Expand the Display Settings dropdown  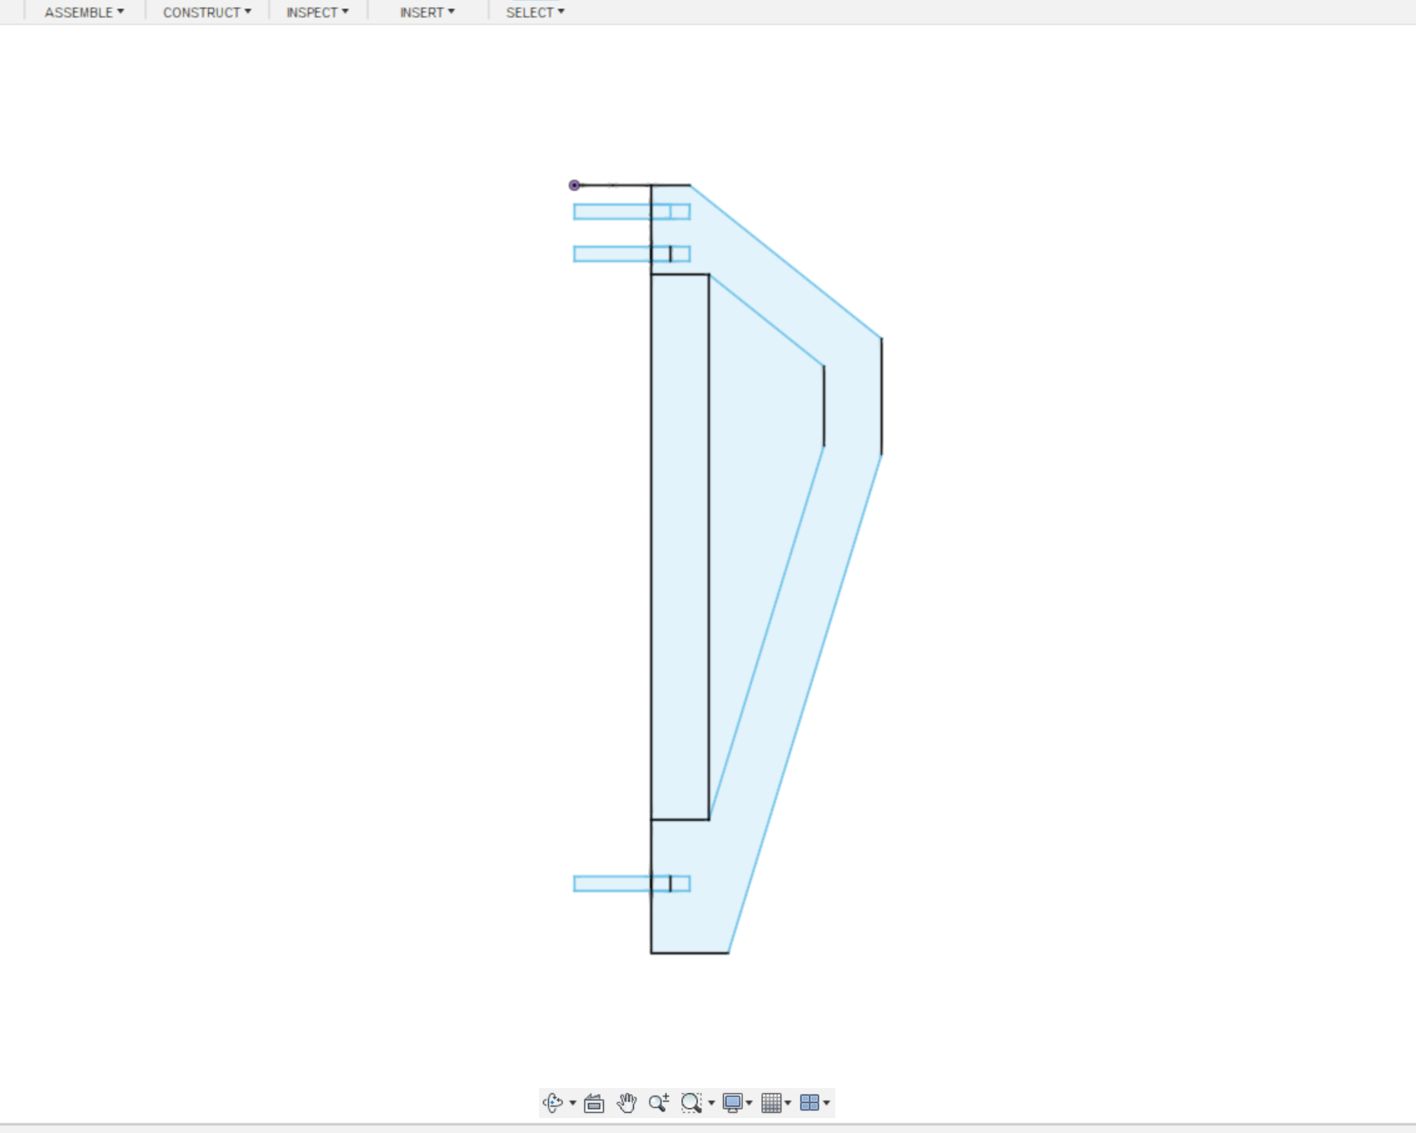749,1106
